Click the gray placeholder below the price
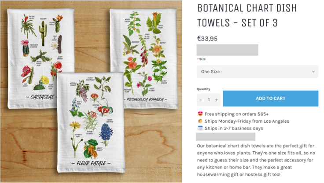 tap(227, 50)
